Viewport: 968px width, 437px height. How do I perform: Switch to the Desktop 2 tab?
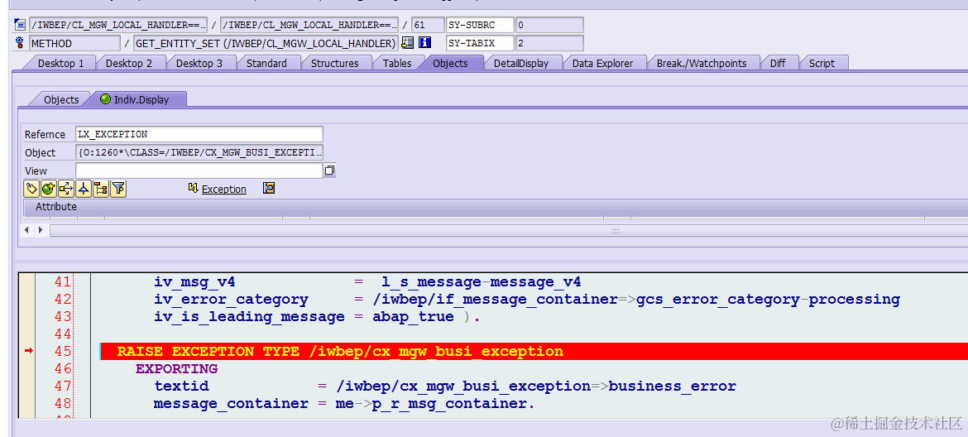click(129, 63)
